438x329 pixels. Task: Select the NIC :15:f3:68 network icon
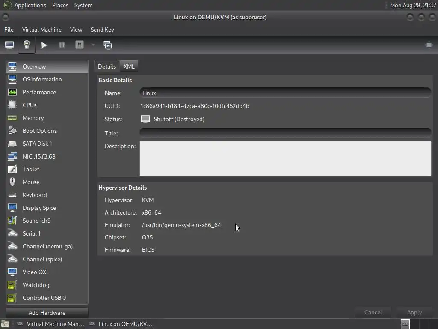point(12,156)
